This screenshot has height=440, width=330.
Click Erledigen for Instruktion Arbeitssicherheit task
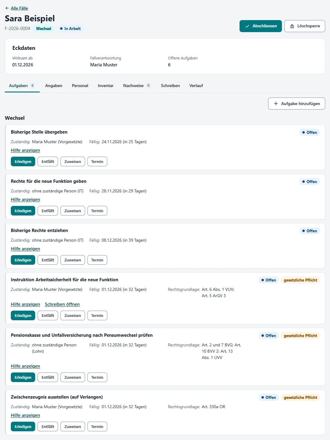23,315
